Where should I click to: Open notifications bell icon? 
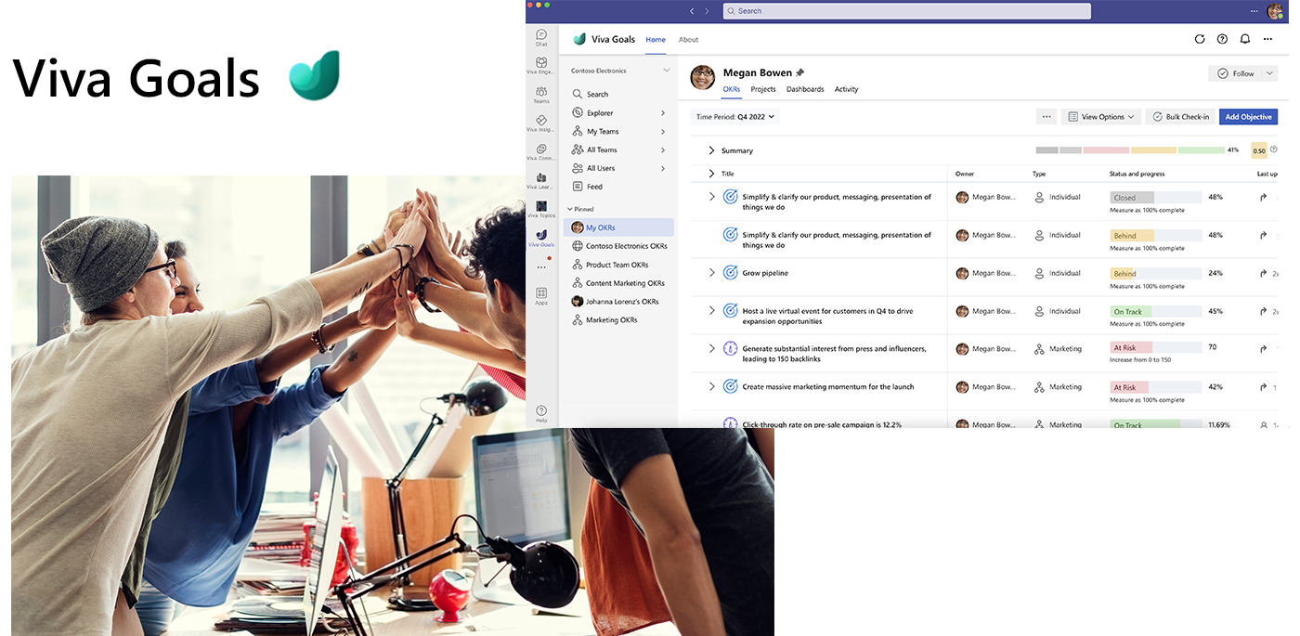1245,39
